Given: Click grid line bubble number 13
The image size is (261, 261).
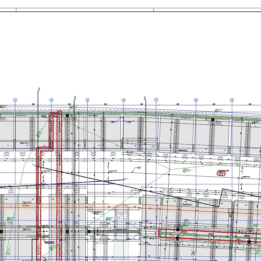Looking at the screenshot, I should point(15,100).
